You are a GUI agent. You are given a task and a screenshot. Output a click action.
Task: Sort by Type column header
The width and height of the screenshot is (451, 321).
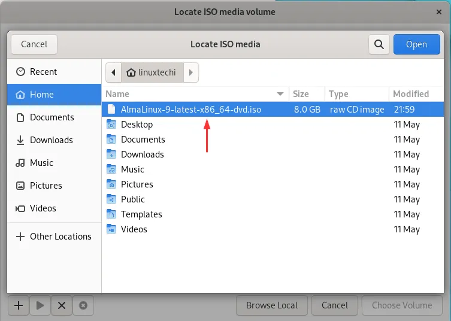(357, 94)
